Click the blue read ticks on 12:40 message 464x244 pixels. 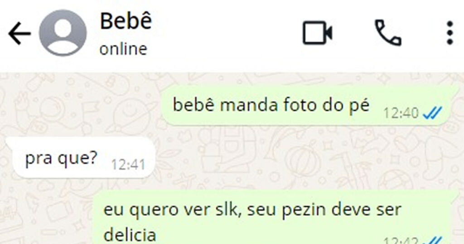pyautogui.click(x=432, y=113)
